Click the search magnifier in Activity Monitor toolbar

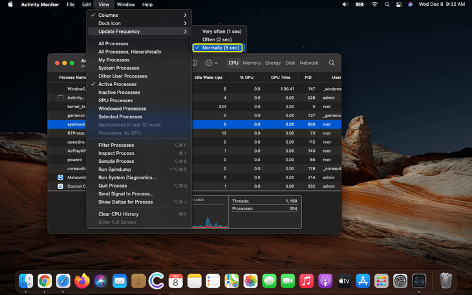332,63
